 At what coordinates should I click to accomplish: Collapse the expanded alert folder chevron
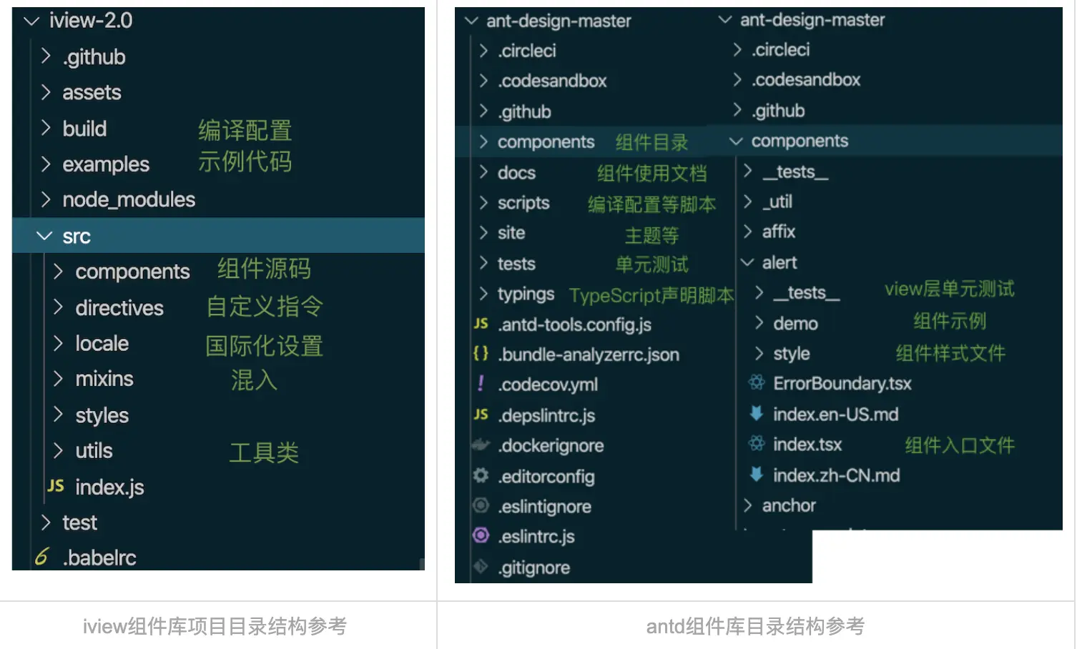[747, 262]
